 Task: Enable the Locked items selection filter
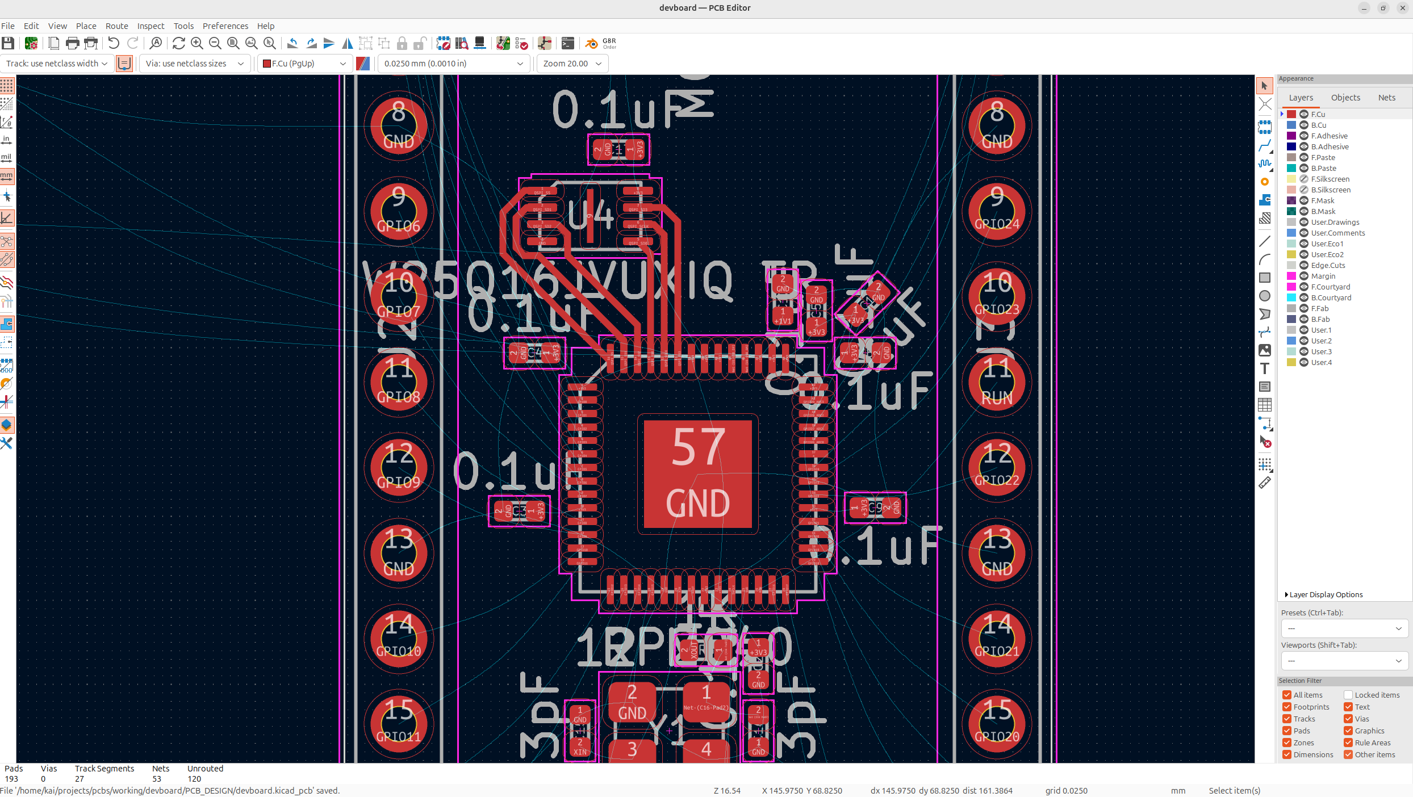(1348, 695)
